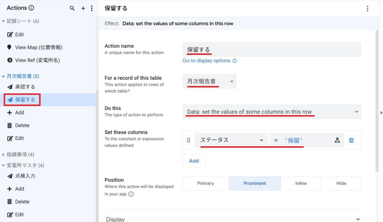383x222 pixels.
Task: Choose the Hide position option
Action: 341,184
